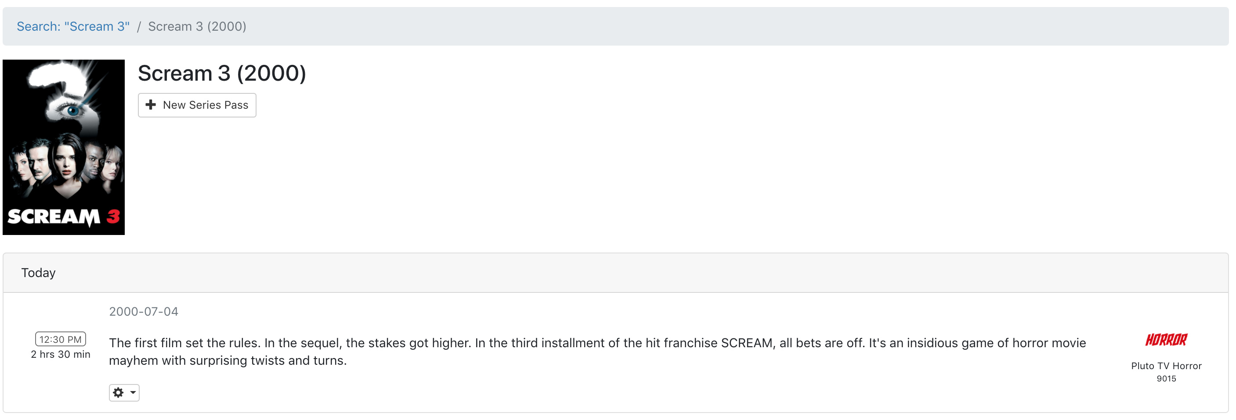Click the white SCREAM text on the poster
Screen dimensions: 1236x420
(x=54, y=217)
